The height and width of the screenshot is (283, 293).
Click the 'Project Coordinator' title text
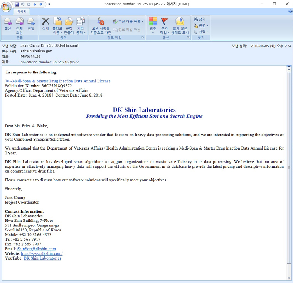22,203
